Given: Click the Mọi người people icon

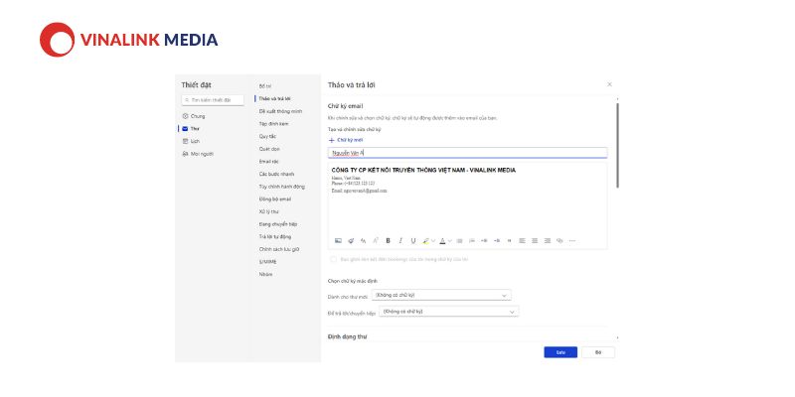Looking at the screenshot, I should 185,154.
